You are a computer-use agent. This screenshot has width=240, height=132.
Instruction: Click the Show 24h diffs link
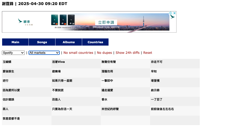point(127,53)
